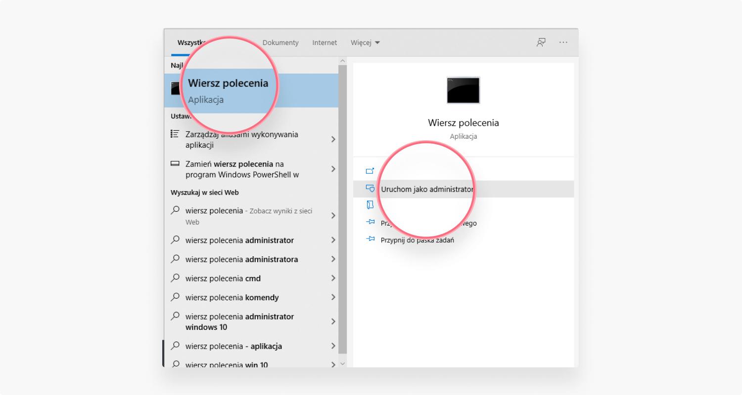Expand chevron for wiersz polecenia administrator

click(x=333, y=240)
